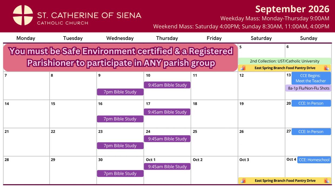Click the 2nd Collection: UST/Catholic University banner
335x189 pixels.
(284, 61)
